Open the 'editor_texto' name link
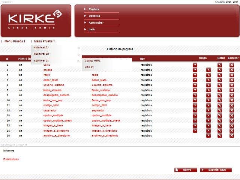 (x=51, y=80)
